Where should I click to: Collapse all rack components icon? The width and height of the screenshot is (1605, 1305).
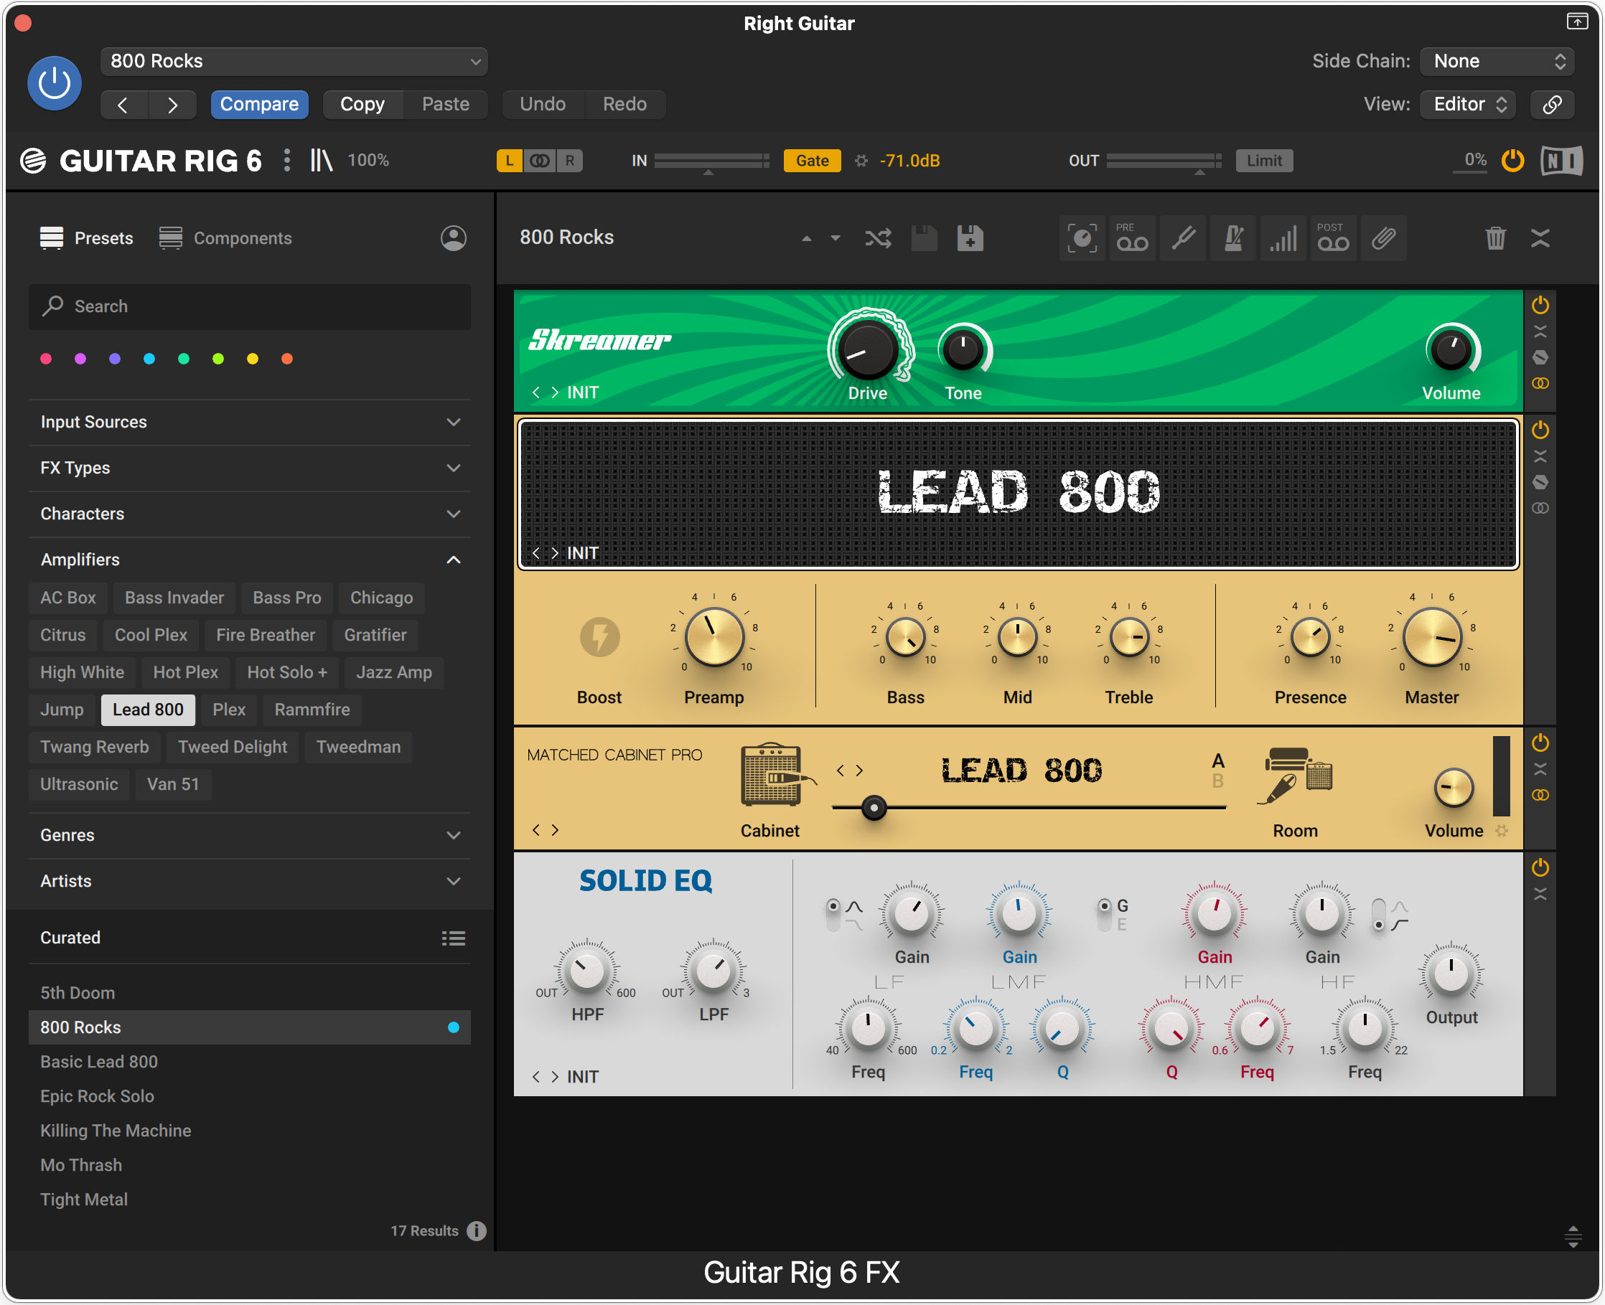point(1540,239)
